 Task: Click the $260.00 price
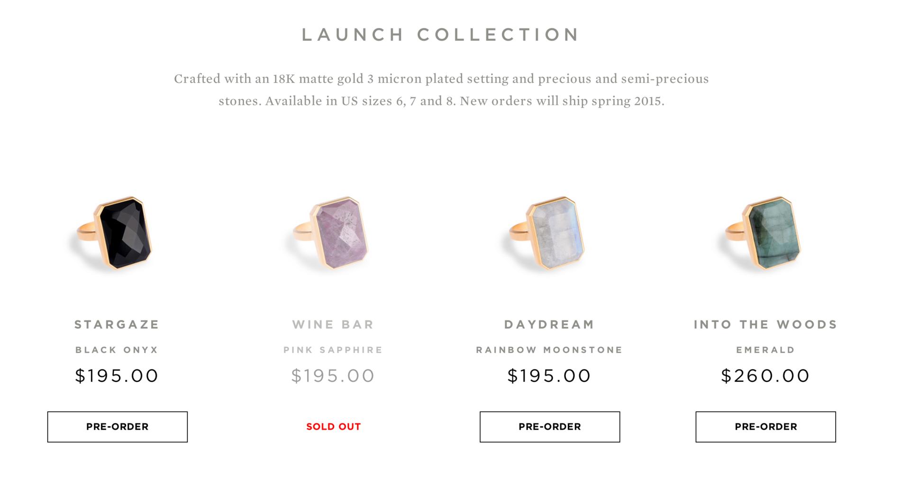pos(765,376)
